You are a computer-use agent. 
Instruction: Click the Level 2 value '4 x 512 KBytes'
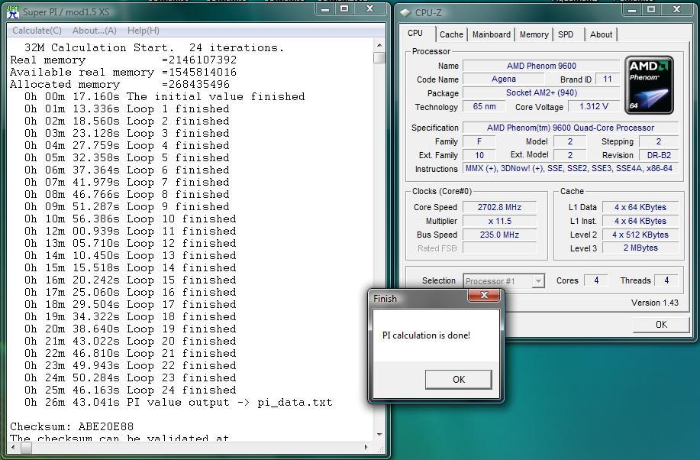pos(640,235)
